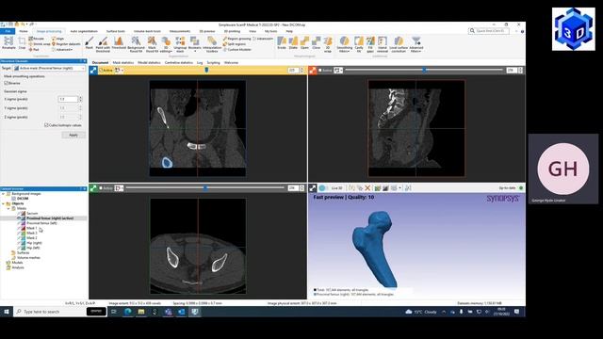Switch to Surface tools ribbon tab
603x339 pixels.
click(116, 31)
